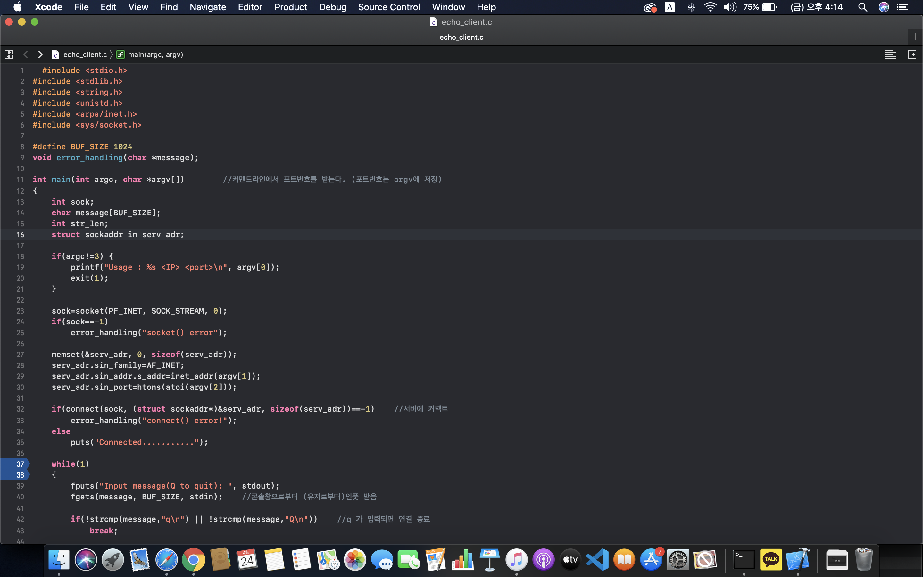Add a new tab with plus button
Viewport: 923px width, 577px height.
(x=915, y=37)
